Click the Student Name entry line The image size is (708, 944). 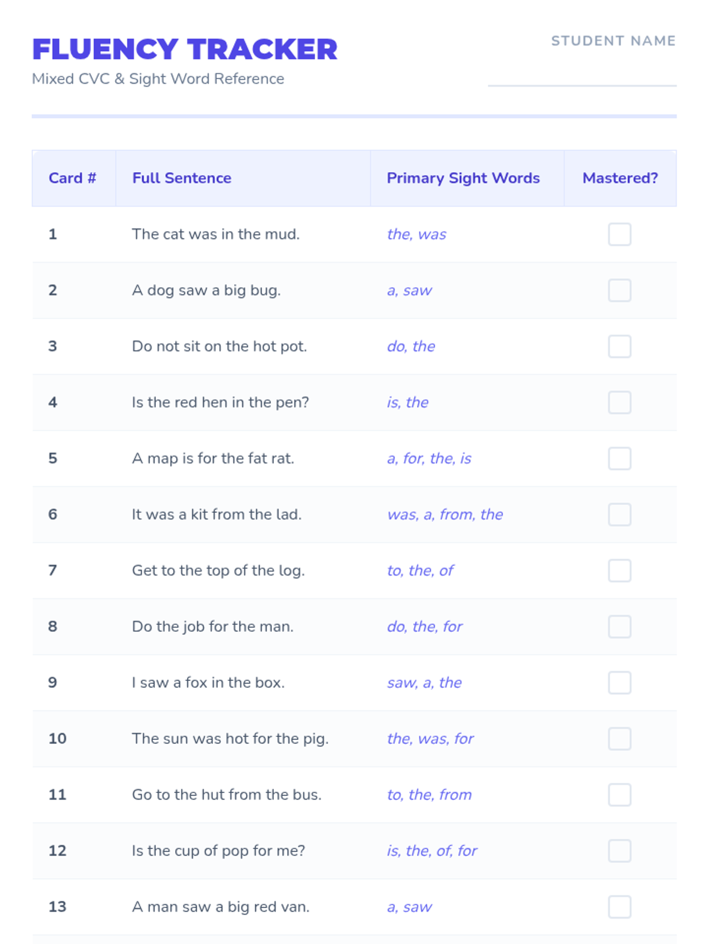582,77
